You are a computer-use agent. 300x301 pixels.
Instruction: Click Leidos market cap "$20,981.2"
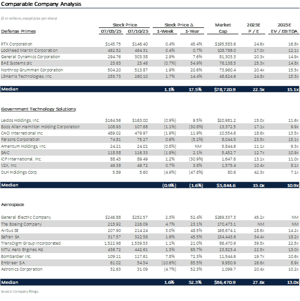pyautogui.click(x=227, y=120)
